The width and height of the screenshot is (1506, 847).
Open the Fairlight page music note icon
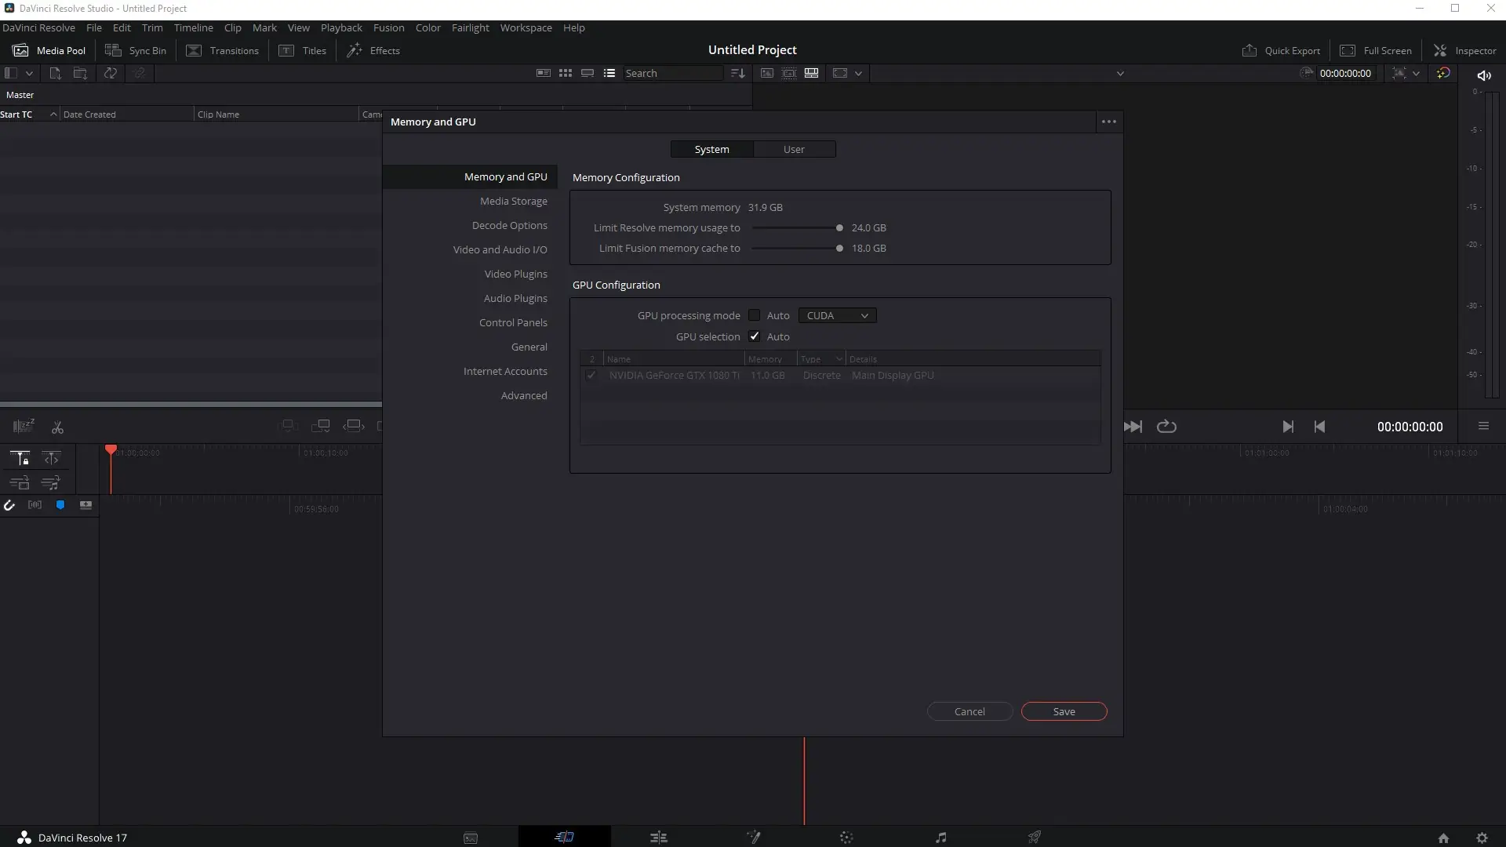click(940, 837)
